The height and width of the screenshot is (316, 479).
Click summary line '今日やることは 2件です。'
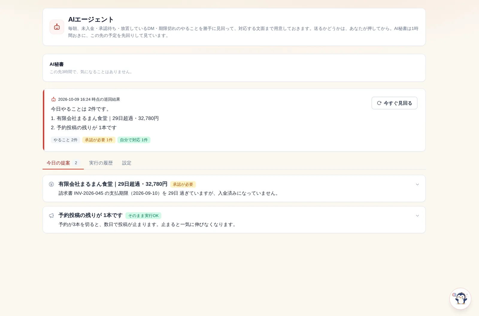point(81,109)
